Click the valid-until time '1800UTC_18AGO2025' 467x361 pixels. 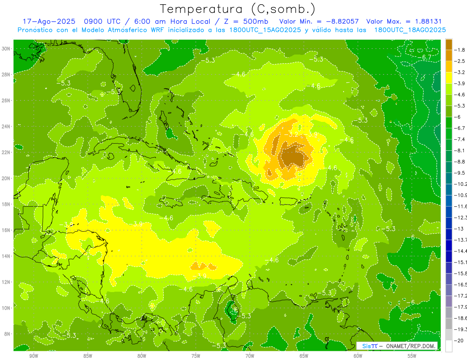[410, 30]
